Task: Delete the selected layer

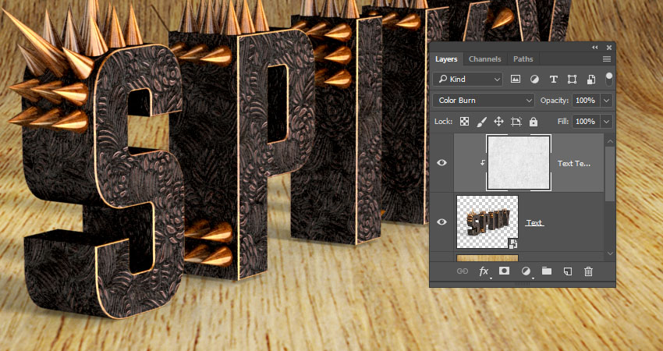Action: (588, 271)
